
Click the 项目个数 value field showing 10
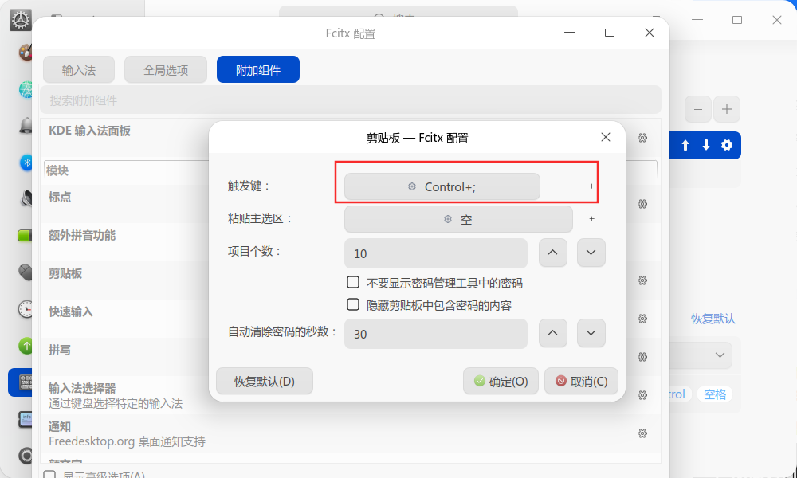click(x=436, y=253)
